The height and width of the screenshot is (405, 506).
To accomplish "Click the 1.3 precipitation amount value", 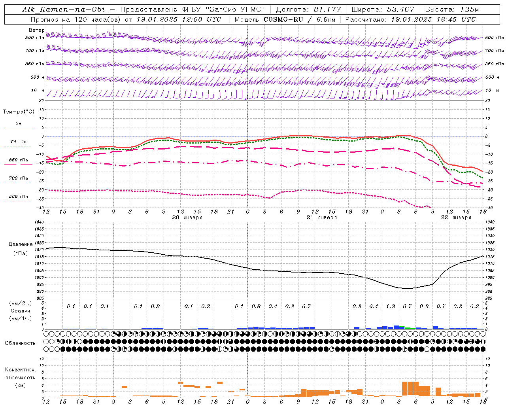I will point(391,307).
